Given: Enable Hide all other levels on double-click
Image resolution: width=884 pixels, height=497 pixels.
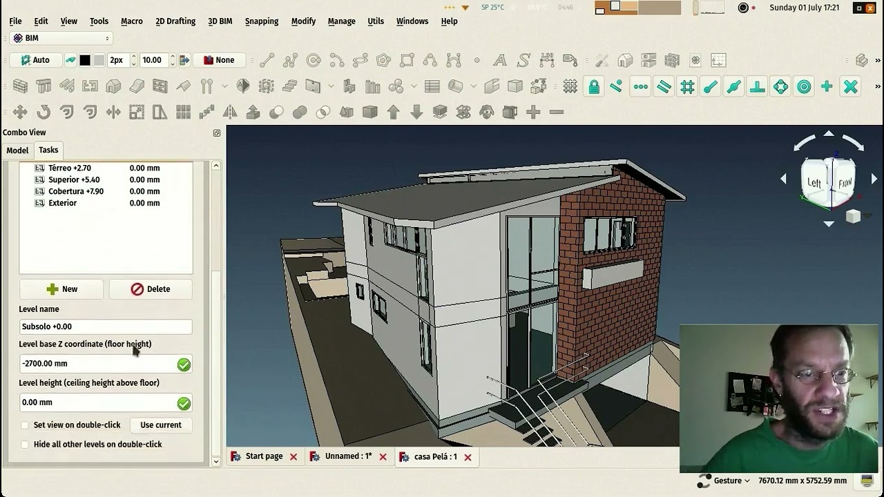Looking at the screenshot, I should (25, 445).
